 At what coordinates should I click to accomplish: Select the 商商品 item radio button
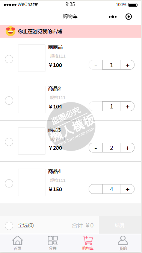[9, 59]
